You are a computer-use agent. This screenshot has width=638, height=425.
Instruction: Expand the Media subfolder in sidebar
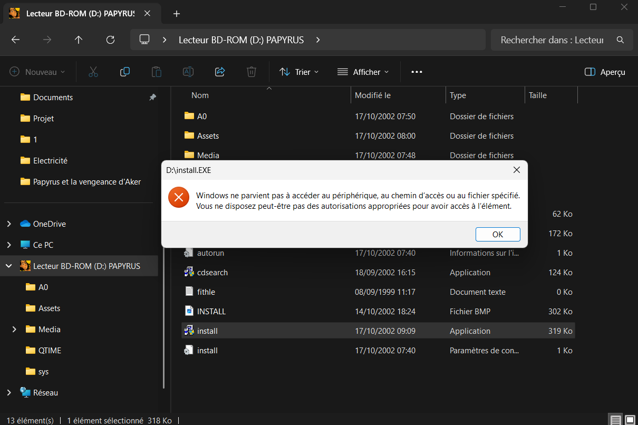pyautogui.click(x=14, y=330)
